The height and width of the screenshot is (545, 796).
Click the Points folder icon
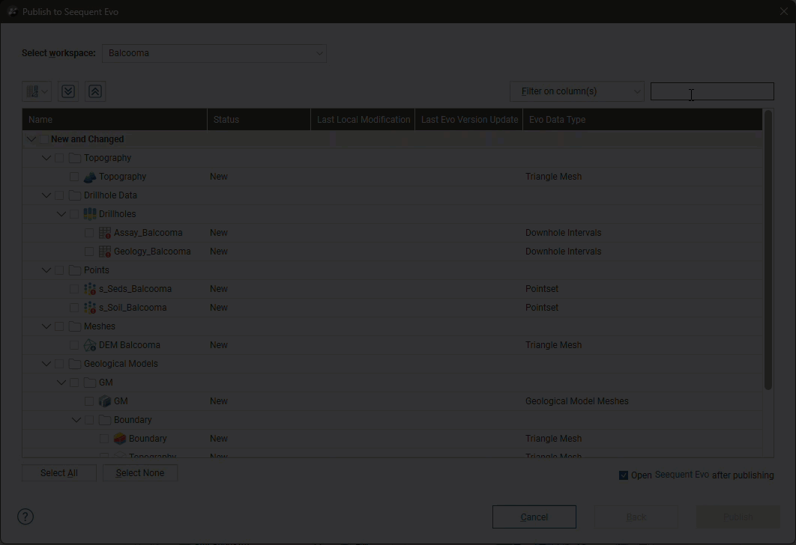point(75,270)
